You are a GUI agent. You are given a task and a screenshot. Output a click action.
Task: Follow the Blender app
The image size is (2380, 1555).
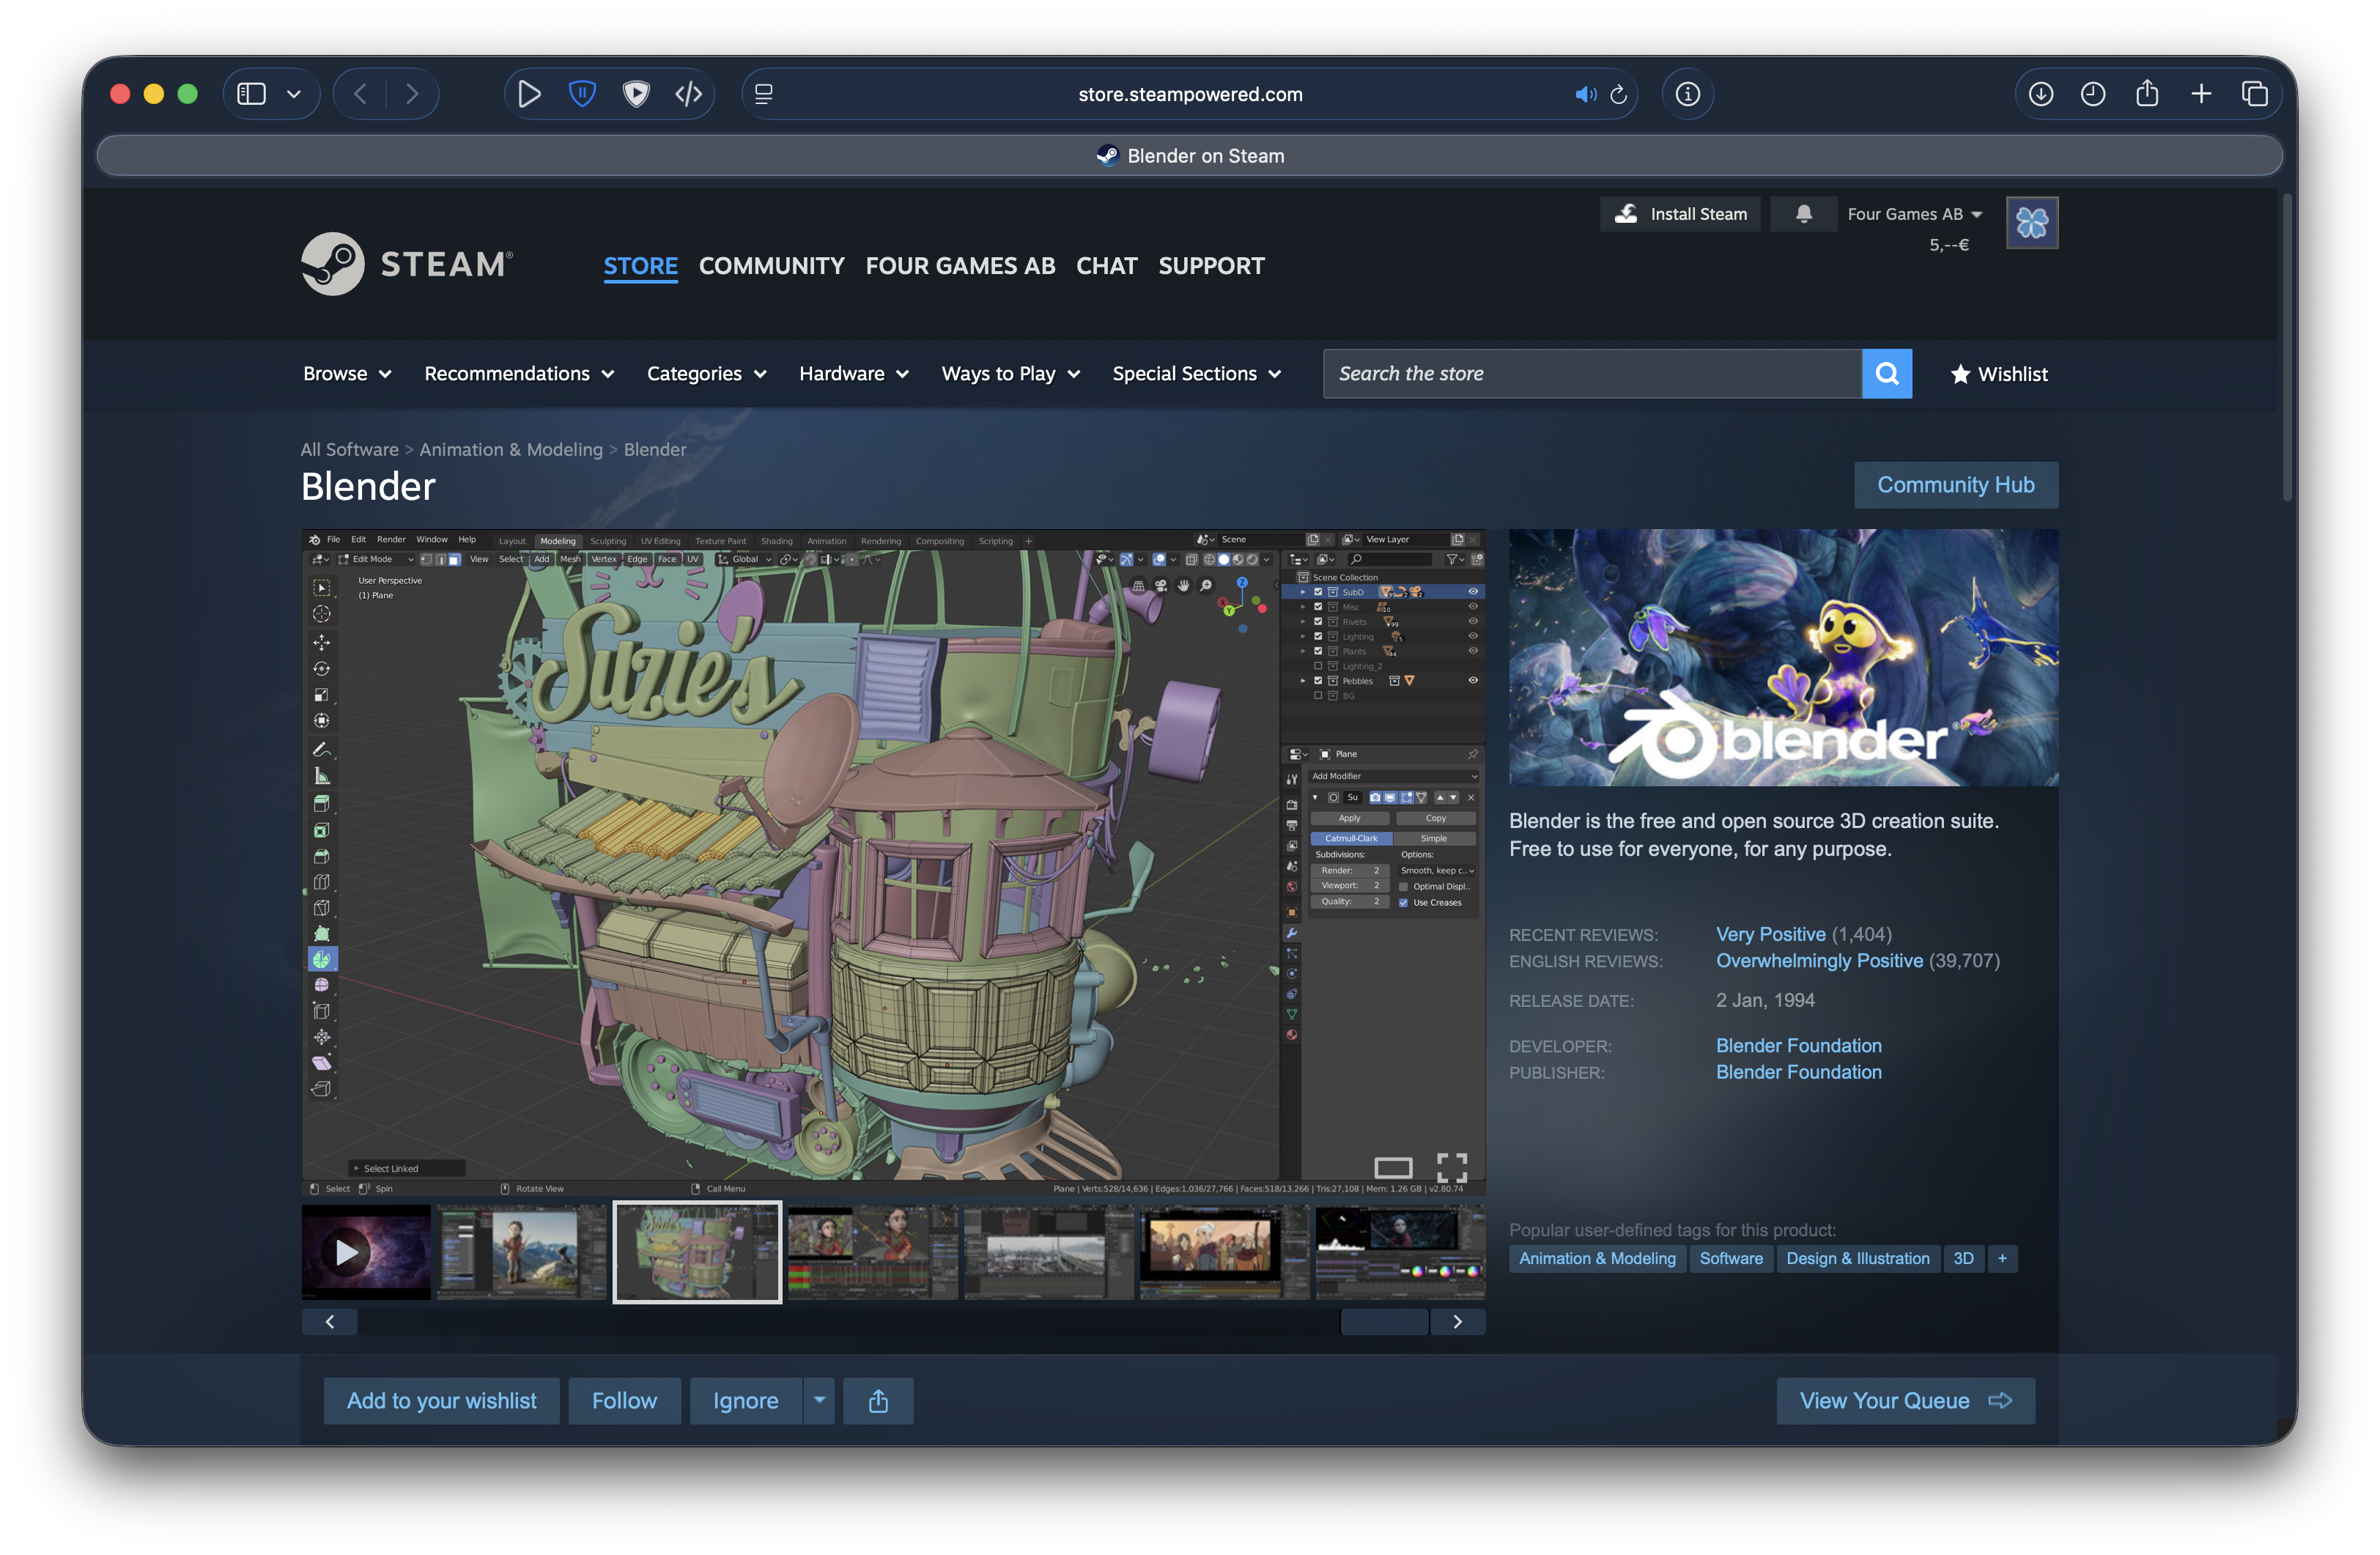pos(624,1401)
